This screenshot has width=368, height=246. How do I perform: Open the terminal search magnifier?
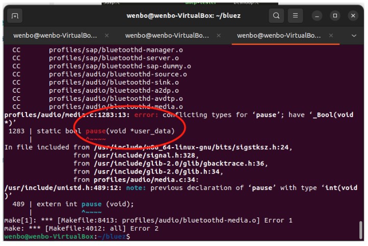(x=276, y=16)
